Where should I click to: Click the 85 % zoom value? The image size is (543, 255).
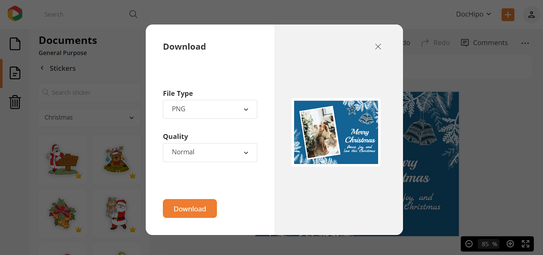pos(489,244)
